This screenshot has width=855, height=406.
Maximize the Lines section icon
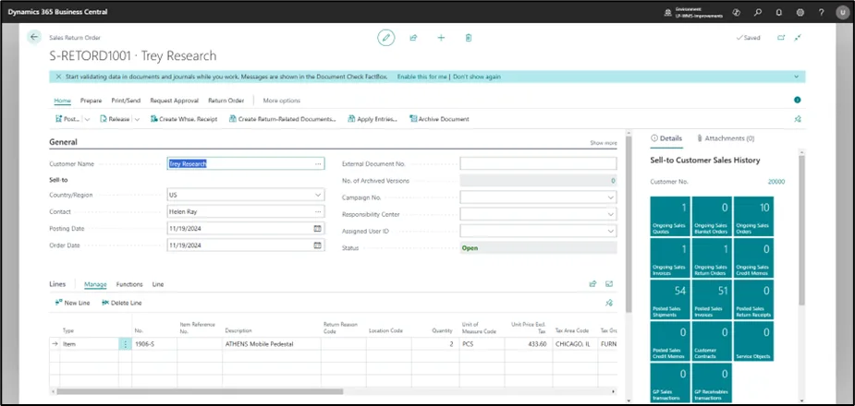click(609, 283)
